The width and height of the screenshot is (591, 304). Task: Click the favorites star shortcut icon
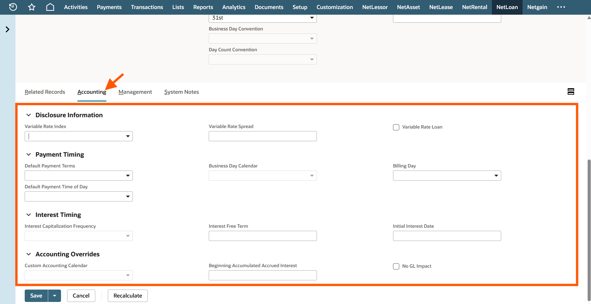(x=32, y=7)
